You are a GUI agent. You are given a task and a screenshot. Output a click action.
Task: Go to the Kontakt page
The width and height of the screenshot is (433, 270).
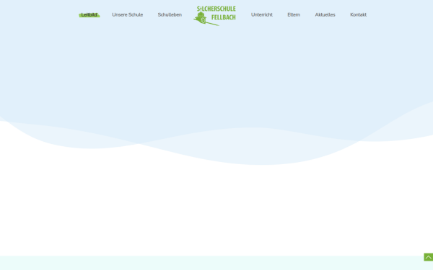click(x=358, y=15)
